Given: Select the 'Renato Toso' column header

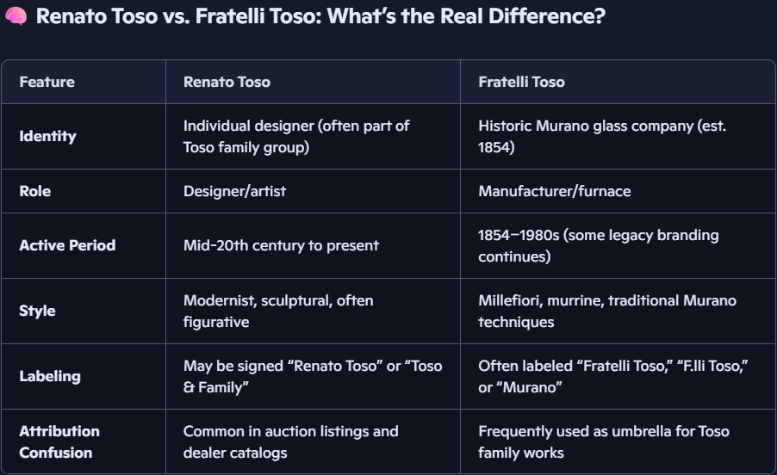Looking at the screenshot, I should tap(227, 82).
